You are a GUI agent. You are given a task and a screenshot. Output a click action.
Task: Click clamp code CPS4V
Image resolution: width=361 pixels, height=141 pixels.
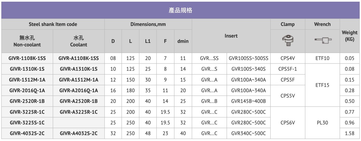(x=287, y=58)
